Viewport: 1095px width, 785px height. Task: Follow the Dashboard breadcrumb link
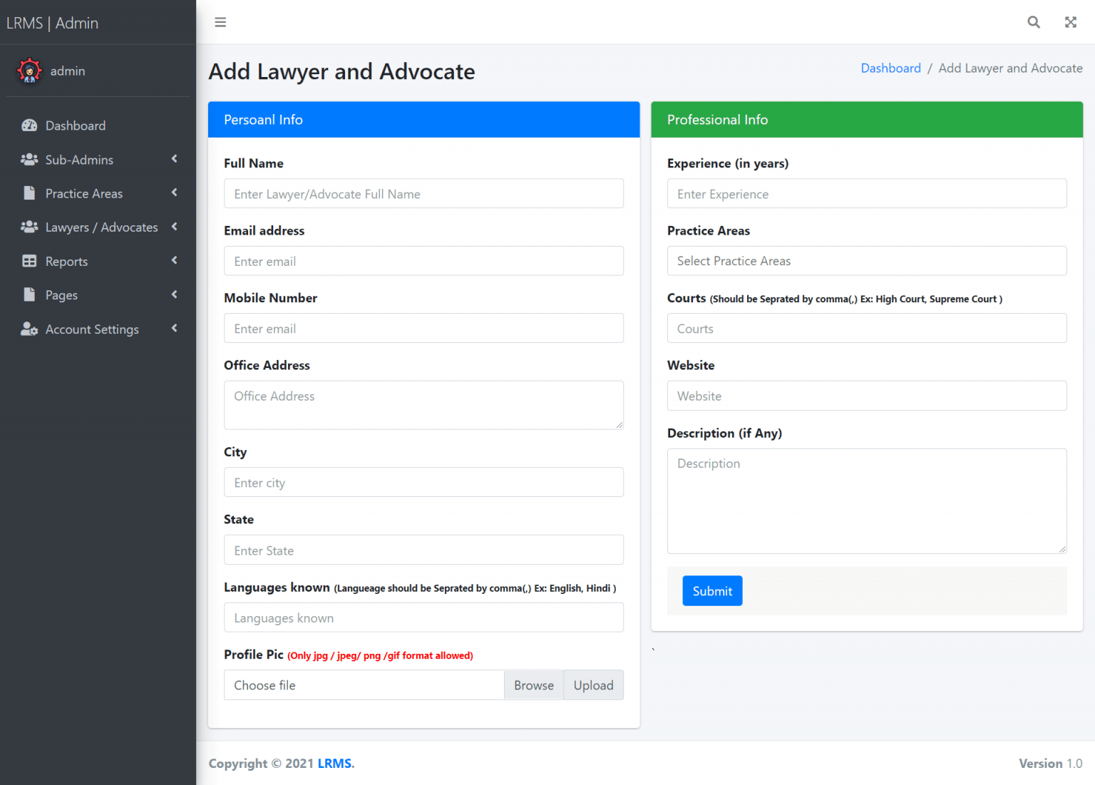pyautogui.click(x=890, y=68)
